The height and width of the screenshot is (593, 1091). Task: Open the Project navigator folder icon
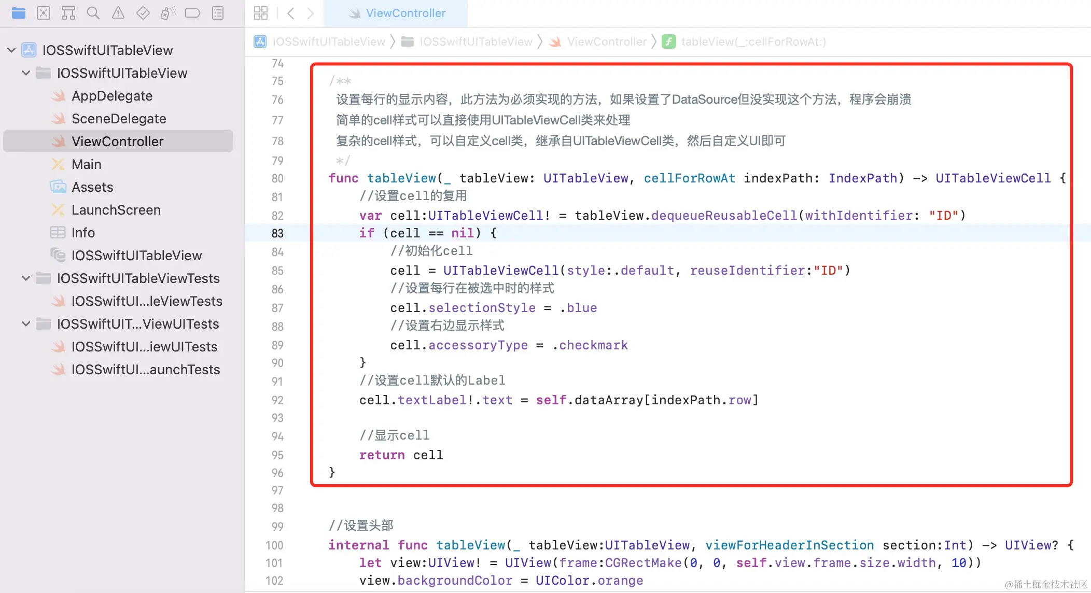pos(19,13)
